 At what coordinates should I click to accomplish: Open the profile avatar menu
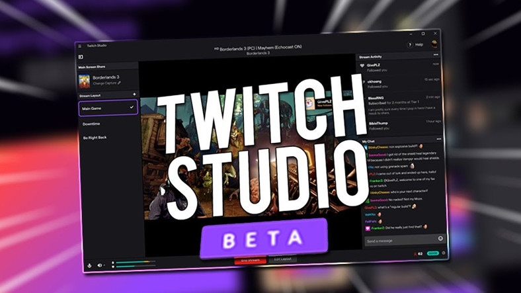(434, 44)
